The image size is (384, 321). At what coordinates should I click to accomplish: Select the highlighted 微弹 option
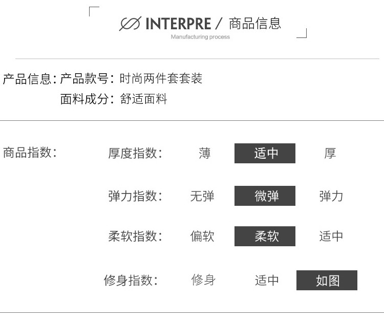(x=265, y=196)
